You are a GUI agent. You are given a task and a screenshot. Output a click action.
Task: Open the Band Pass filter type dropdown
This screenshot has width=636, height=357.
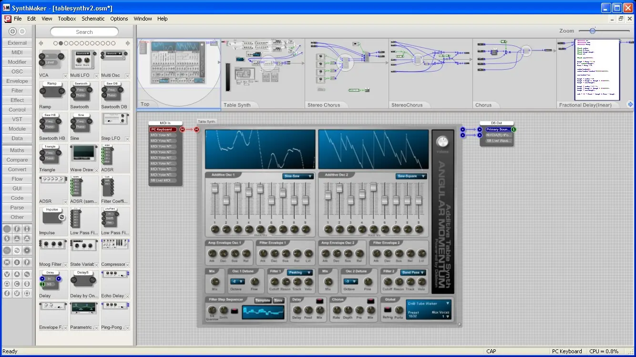click(x=413, y=273)
